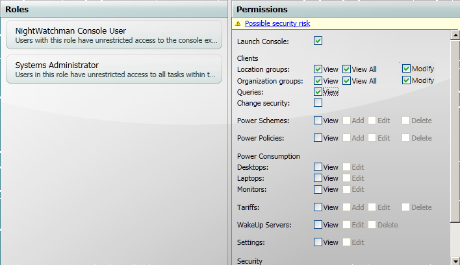460x265 pixels.
Task: Toggle Location groups Modify checkbox
Action: (x=406, y=69)
